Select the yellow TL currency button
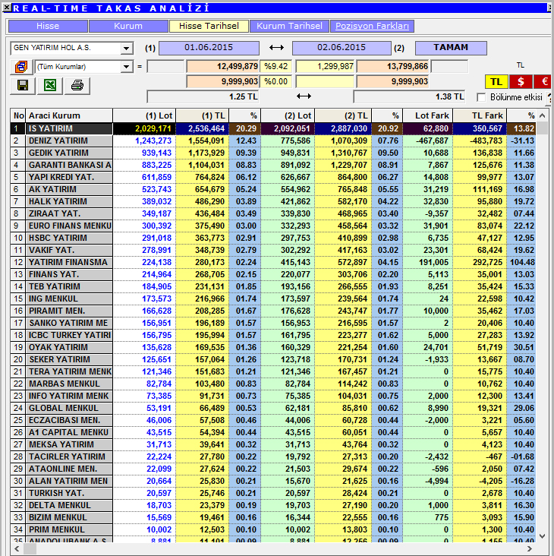The image size is (554, 556). pos(496,82)
